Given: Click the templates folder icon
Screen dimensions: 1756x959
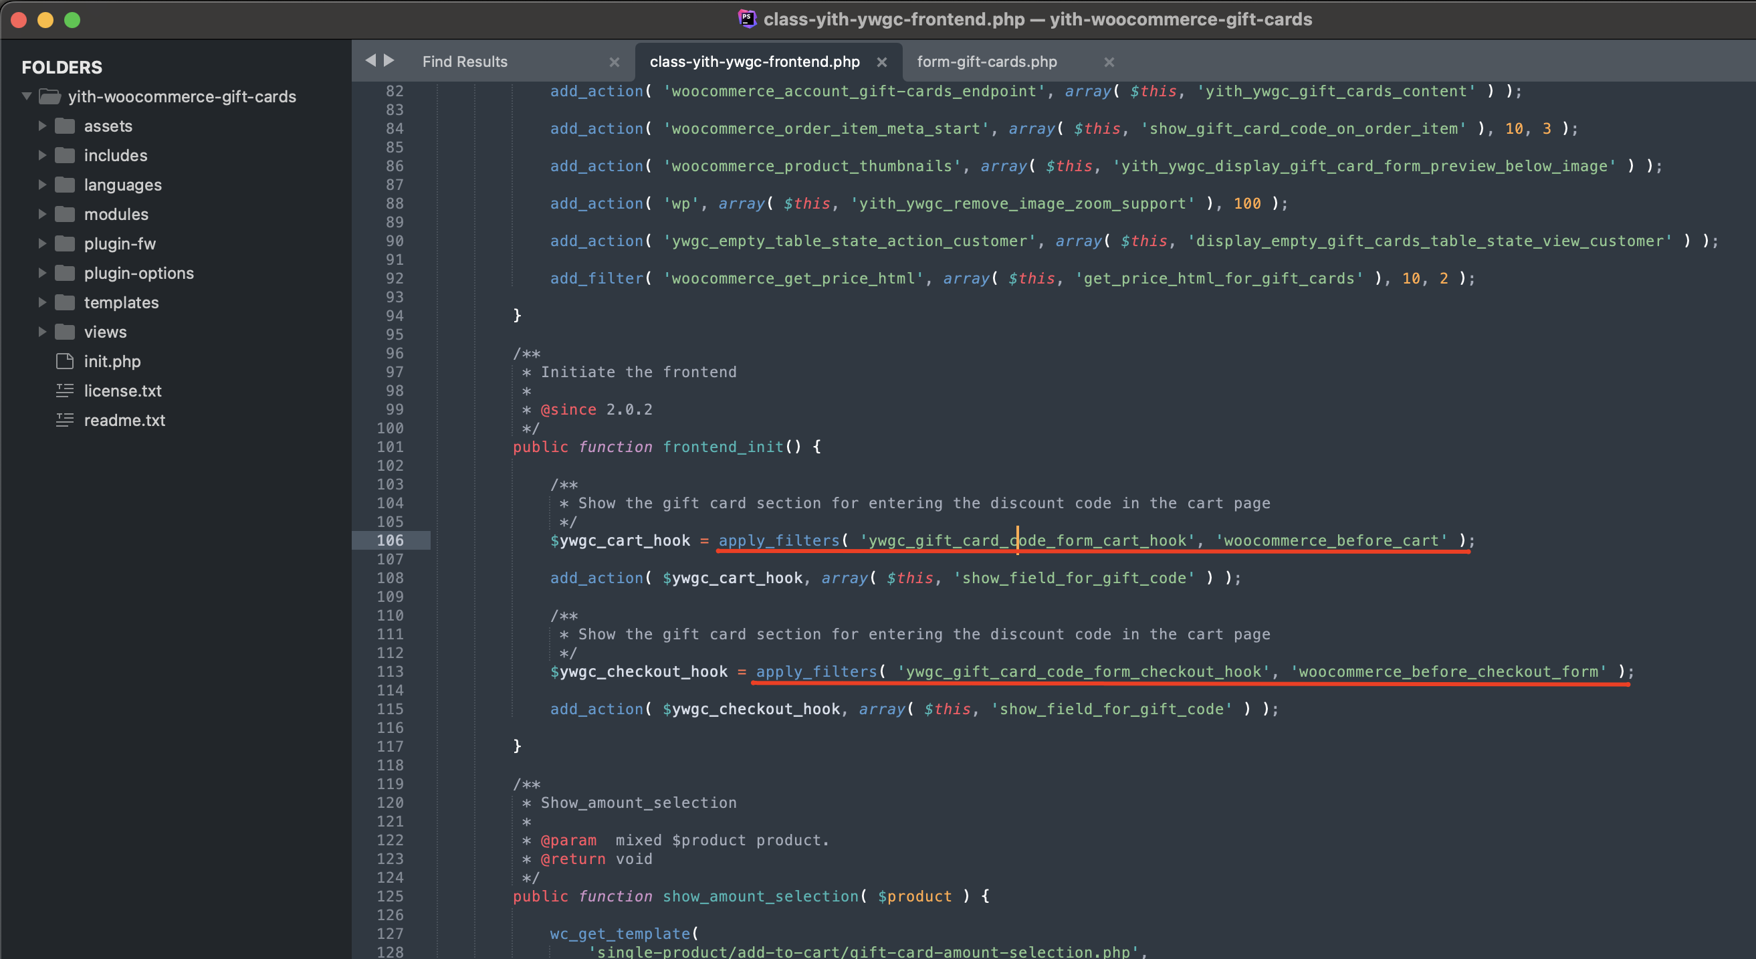Looking at the screenshot, I should point(65,302).
